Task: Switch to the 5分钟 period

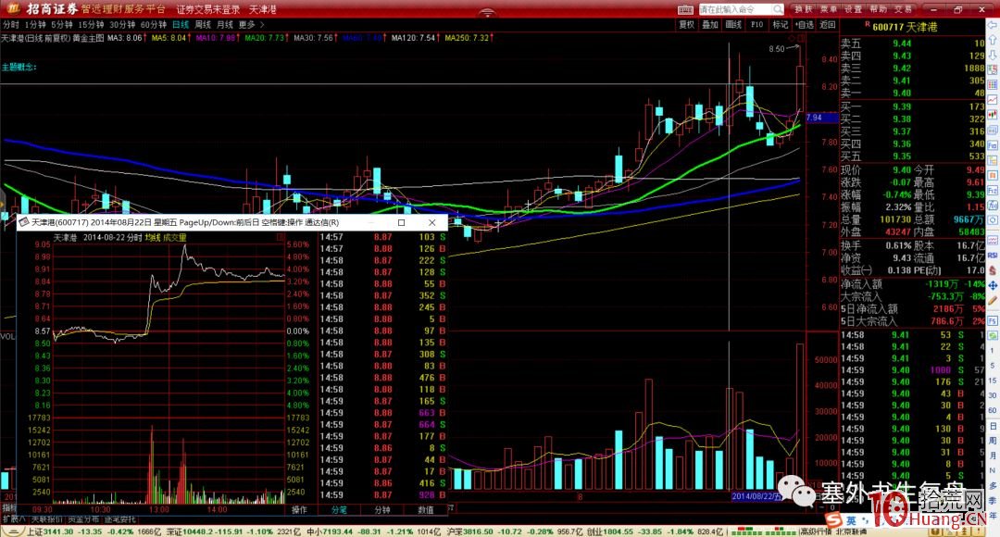Action: click(x=62, y=25)
